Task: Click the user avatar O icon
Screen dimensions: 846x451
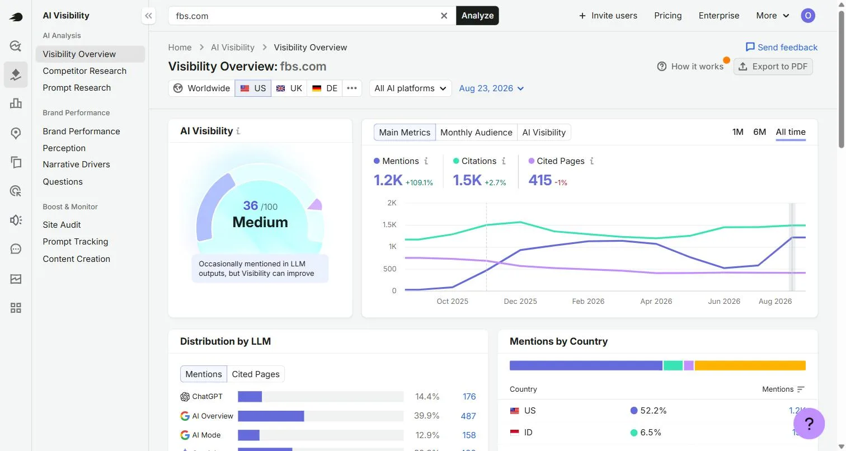Action: pyautogui.click(x=807, y=16)
